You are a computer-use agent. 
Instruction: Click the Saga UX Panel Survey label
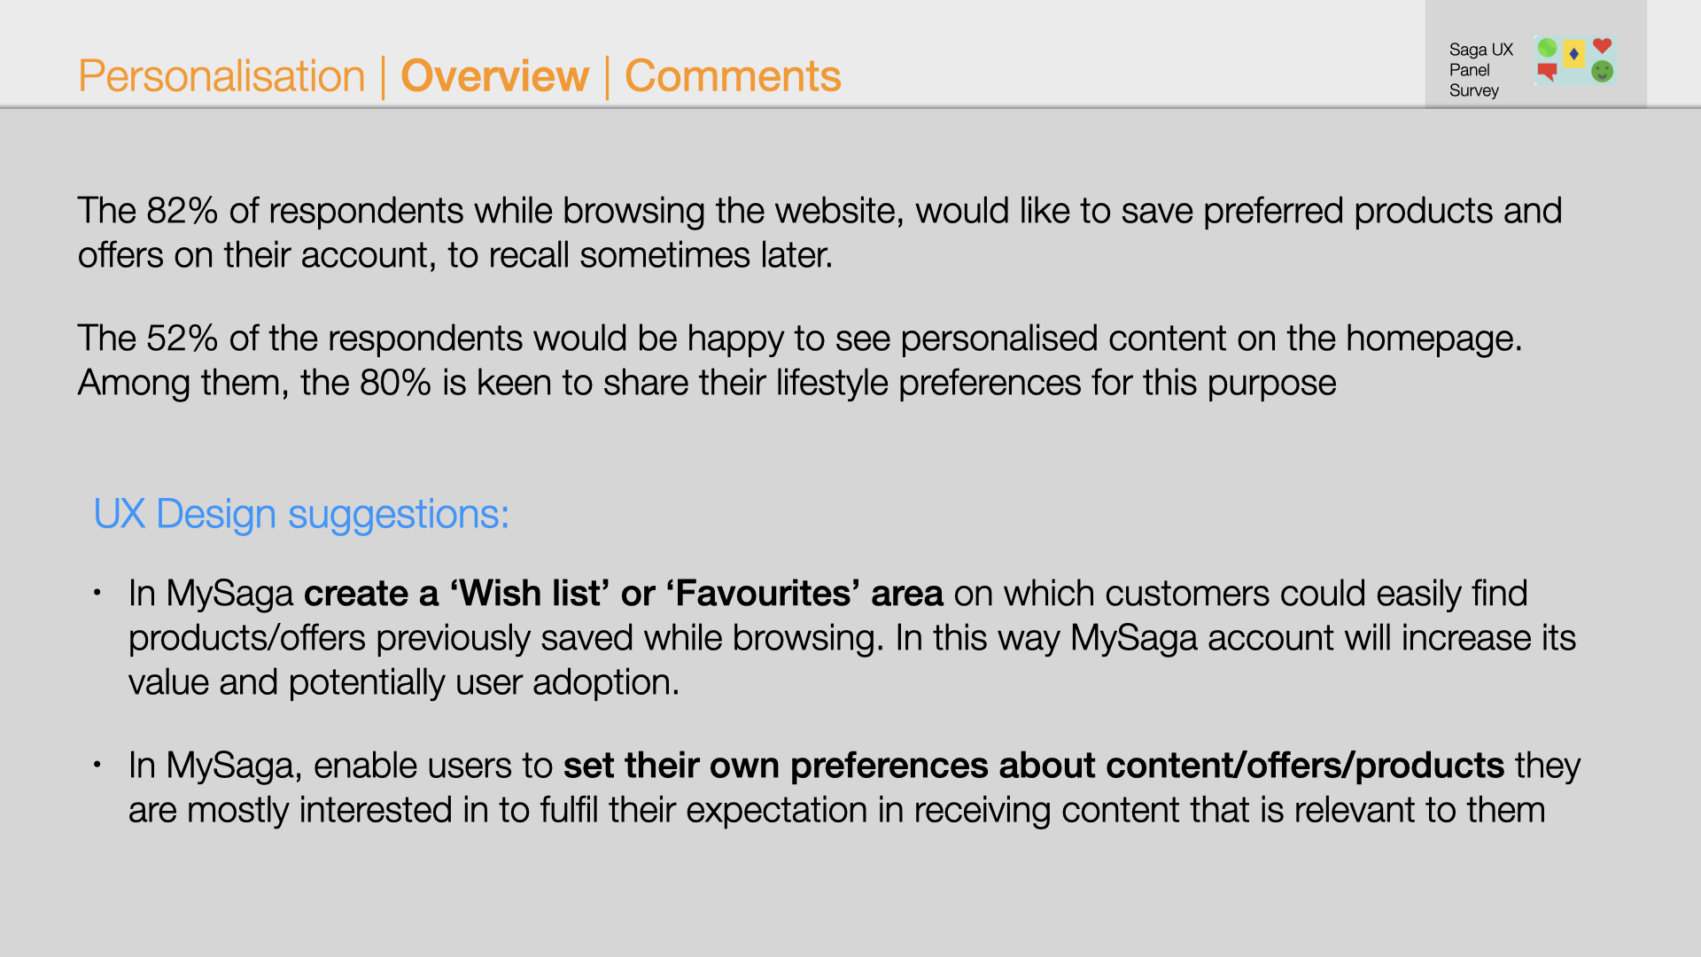[x=1480, y=70]
